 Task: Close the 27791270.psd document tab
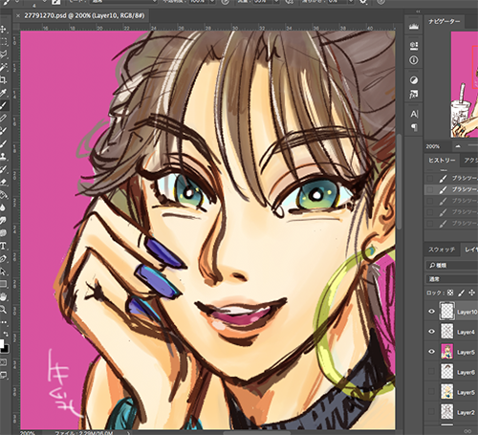pos(18,15)
